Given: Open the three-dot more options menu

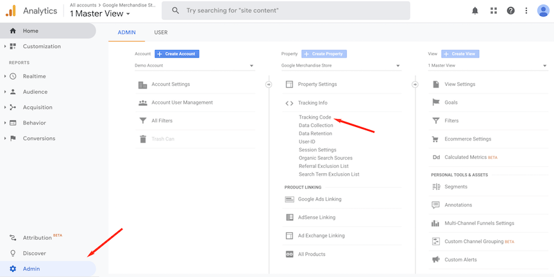Looking at the screenshot, I should pos(526,11).
